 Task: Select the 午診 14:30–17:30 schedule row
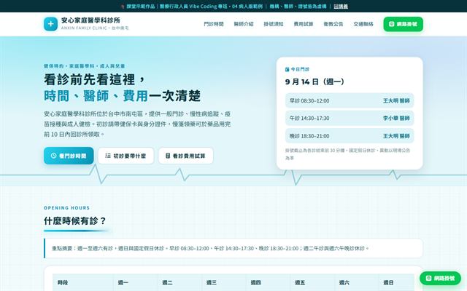(350, 118)
